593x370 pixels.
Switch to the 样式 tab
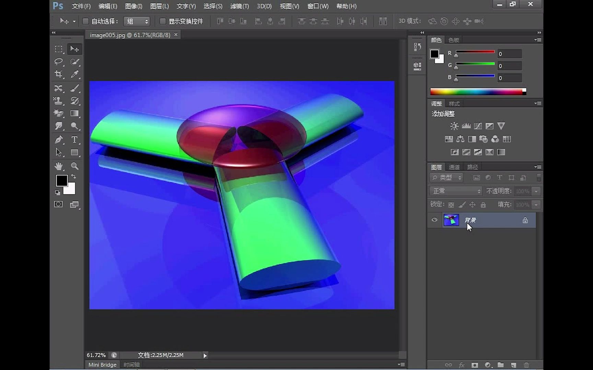454,103
